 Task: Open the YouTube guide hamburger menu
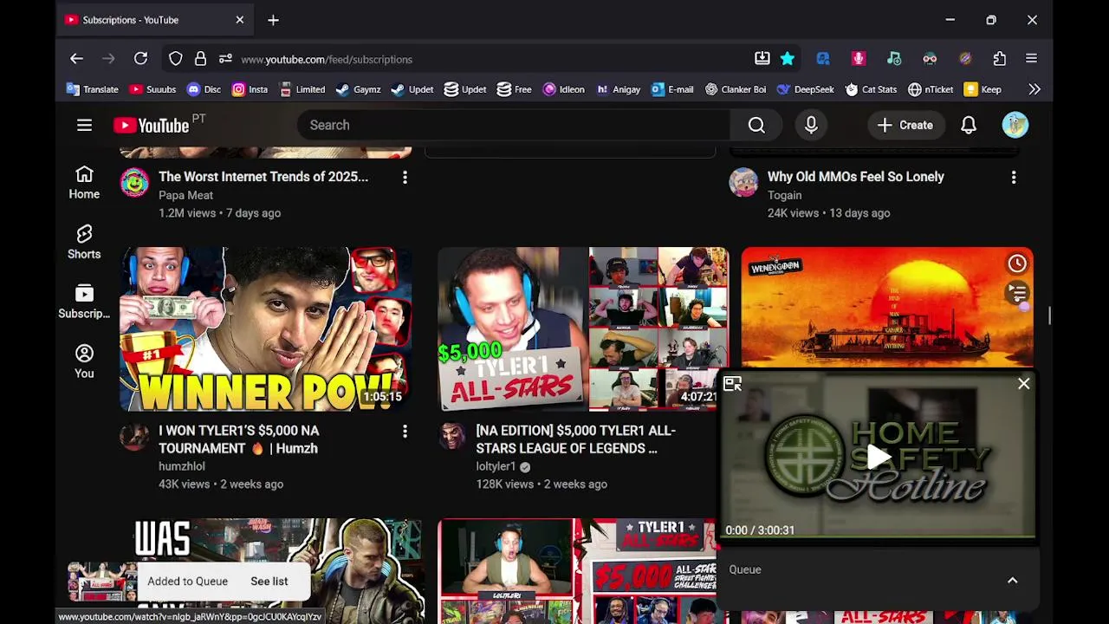coord(84,125)
